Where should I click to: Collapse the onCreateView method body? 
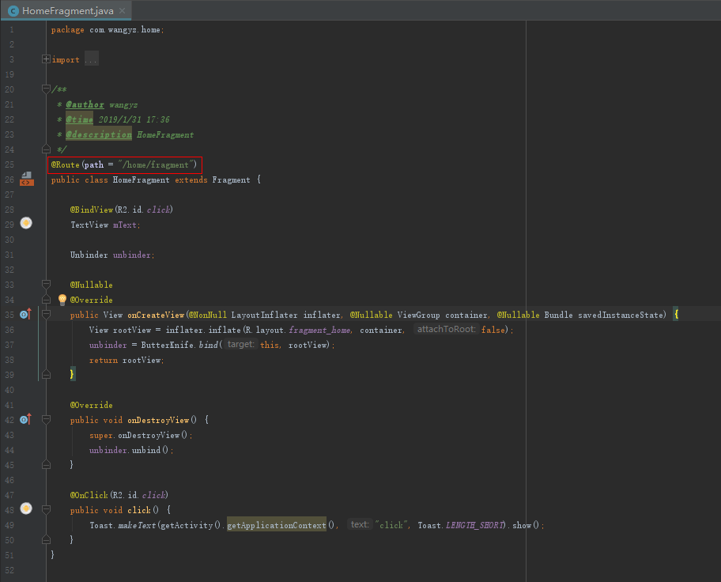coord(46,315)
